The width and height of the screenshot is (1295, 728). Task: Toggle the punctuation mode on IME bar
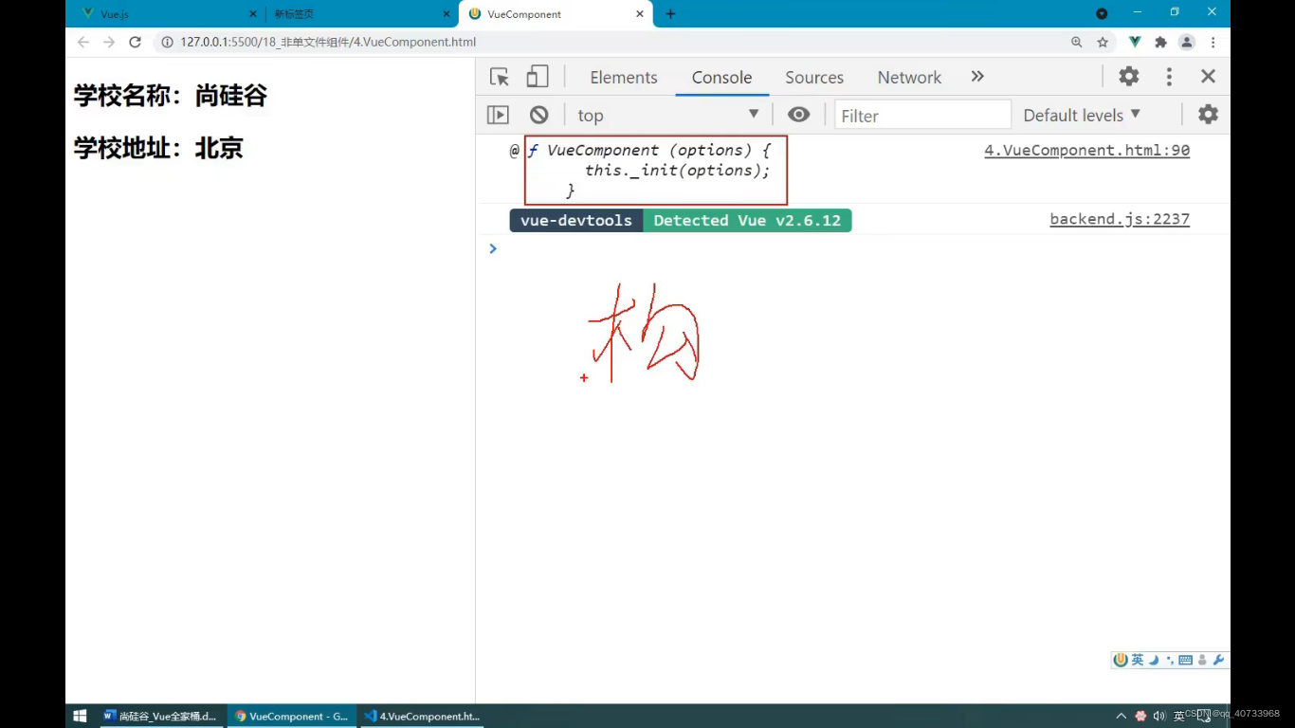1170,660
